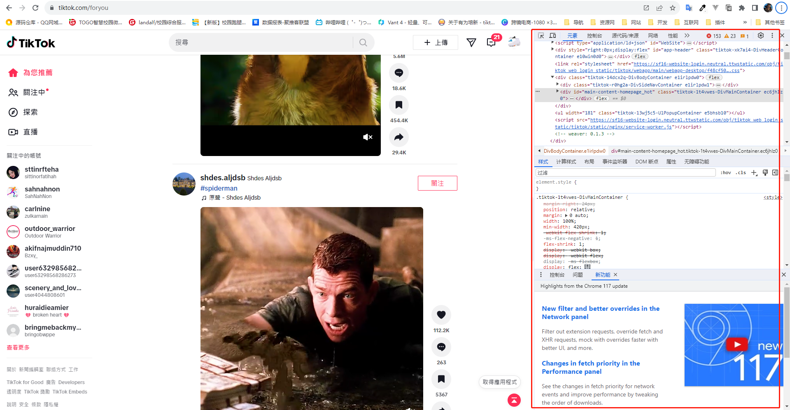The image size is (790, 410).
Task: Click the search magnifier icon
Action: tap(363, 42)
